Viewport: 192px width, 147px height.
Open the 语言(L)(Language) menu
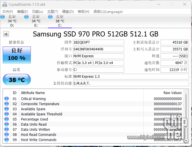point(108,12)
